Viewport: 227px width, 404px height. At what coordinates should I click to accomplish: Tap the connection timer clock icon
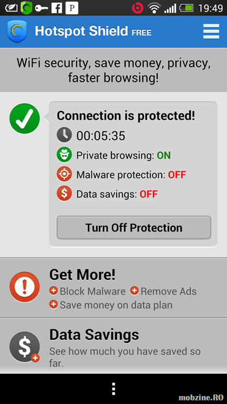[x=64, y=135]
